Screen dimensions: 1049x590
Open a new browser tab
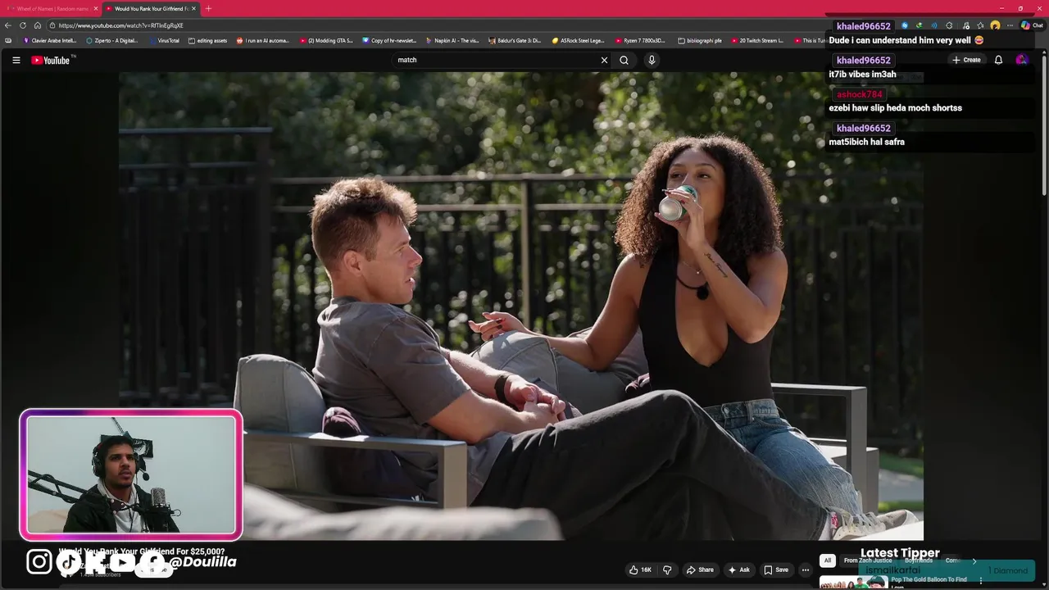pyautogui.click(x=208, y=8)
